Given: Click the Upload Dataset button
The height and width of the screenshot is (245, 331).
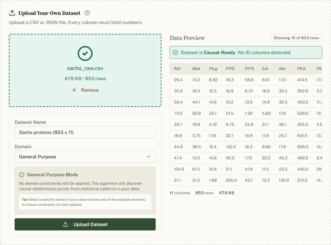Looking at the screenshot, I should [x=85, y=224].
